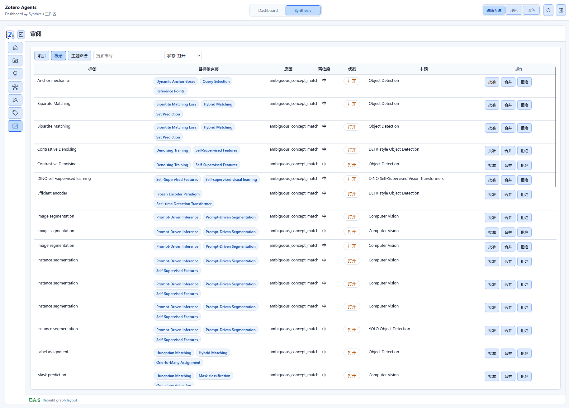
Task: Merge (合并) the DINO self-supervised learning row
Action: coord(508,180)
